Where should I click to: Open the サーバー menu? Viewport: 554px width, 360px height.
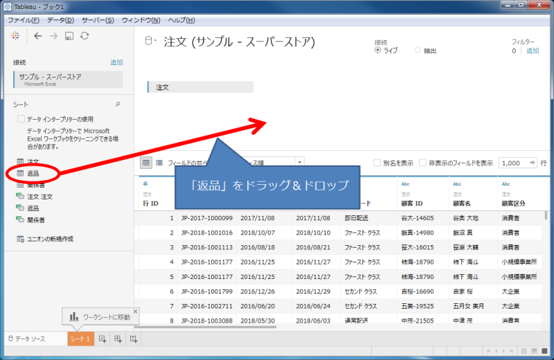pyautogui.click(x=98, y=20)
